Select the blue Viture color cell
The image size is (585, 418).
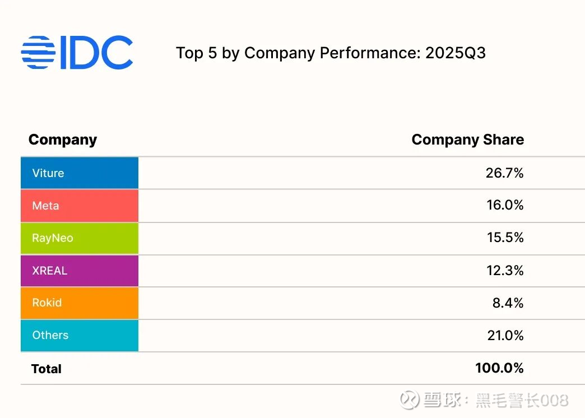pyautogui.click(x=80, y=173)
